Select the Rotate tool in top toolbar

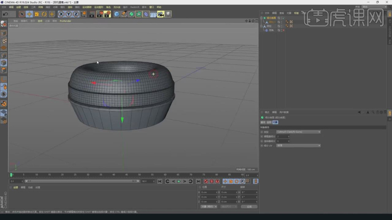point(44,14)
